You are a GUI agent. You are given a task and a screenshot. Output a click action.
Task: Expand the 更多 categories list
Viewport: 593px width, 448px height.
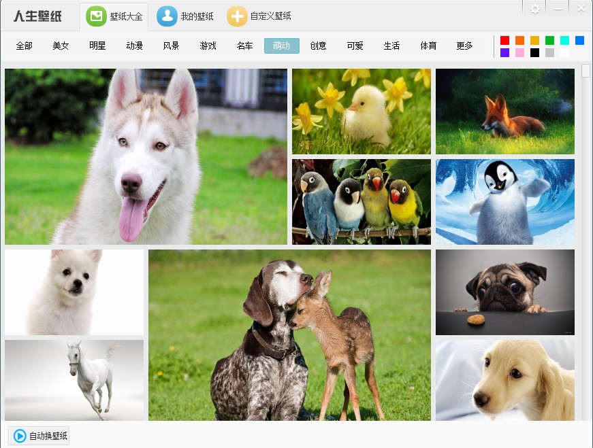[464, 46]
